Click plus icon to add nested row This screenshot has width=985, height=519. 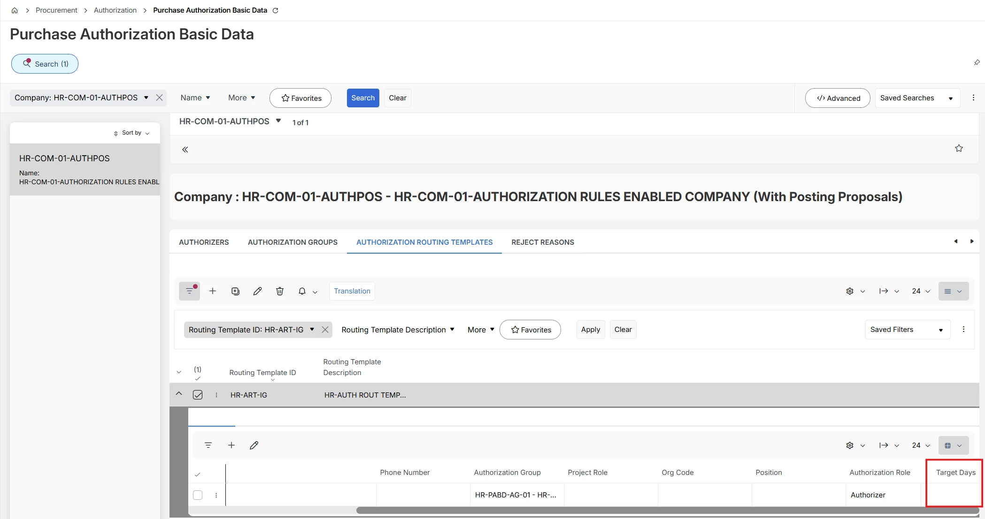click(231, 445)
